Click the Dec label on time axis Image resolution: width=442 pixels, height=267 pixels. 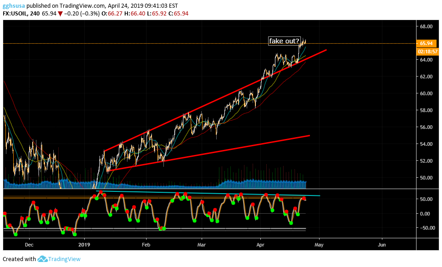coord(29,245)
